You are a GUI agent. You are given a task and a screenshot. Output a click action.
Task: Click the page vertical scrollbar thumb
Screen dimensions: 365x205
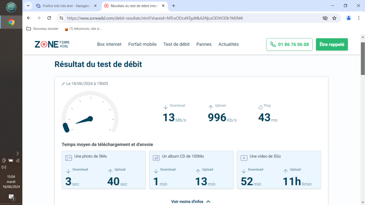[363, 59]
